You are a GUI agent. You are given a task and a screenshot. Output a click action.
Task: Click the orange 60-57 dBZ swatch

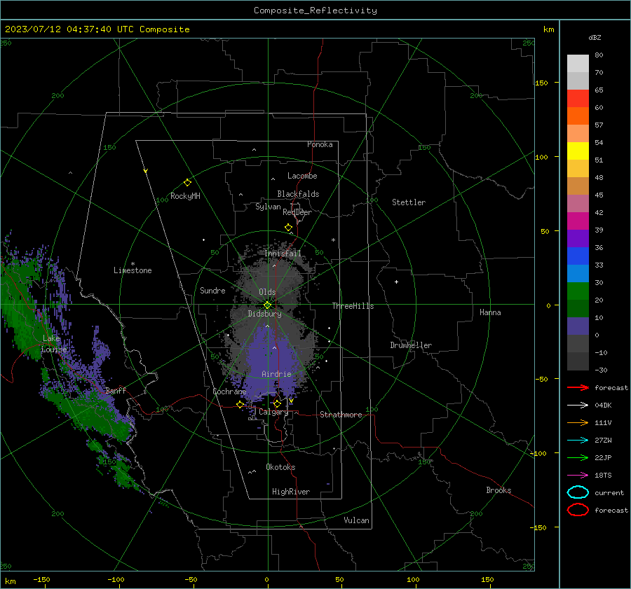point(578,116)
